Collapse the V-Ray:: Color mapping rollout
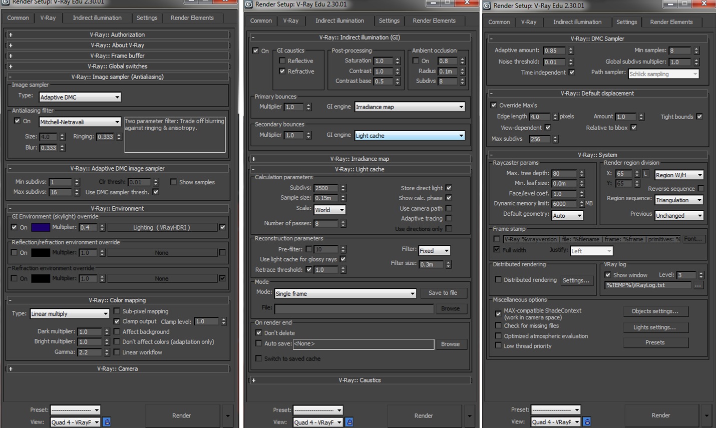716x428 pixels. point(117,300)
